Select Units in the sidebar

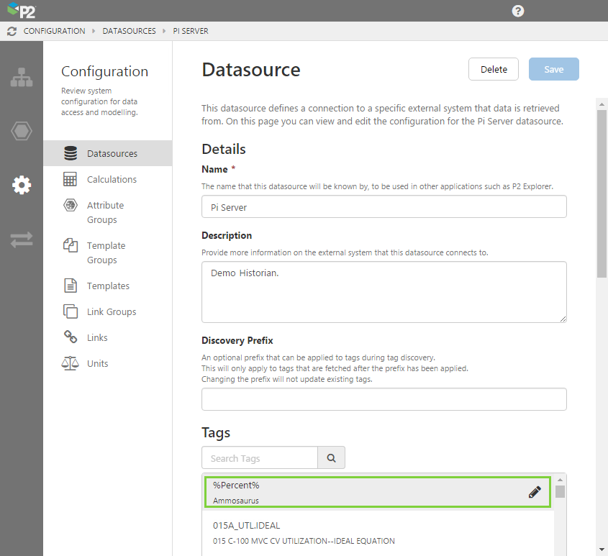tap(97, 363)
